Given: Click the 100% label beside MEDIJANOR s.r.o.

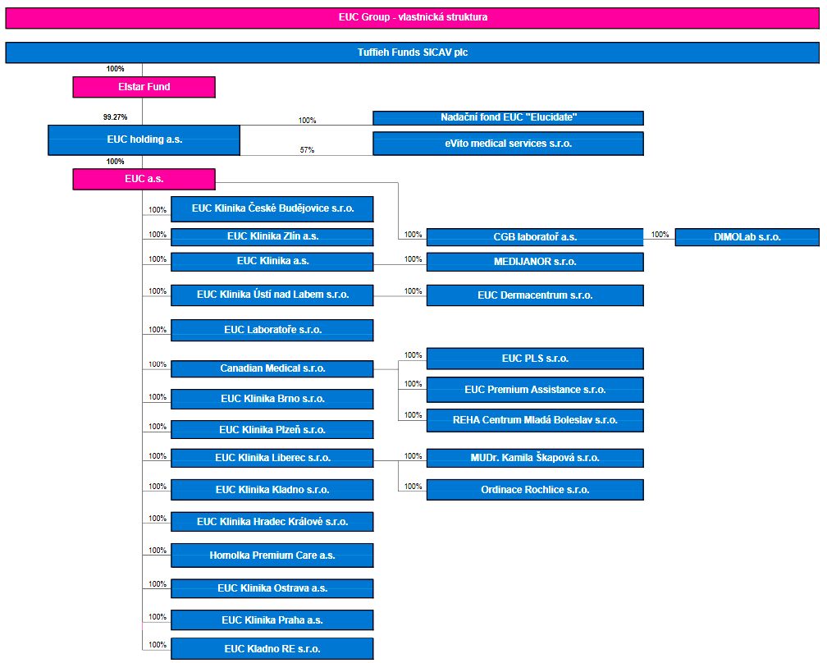Looking at the screenshot, I should click(413, 259).
